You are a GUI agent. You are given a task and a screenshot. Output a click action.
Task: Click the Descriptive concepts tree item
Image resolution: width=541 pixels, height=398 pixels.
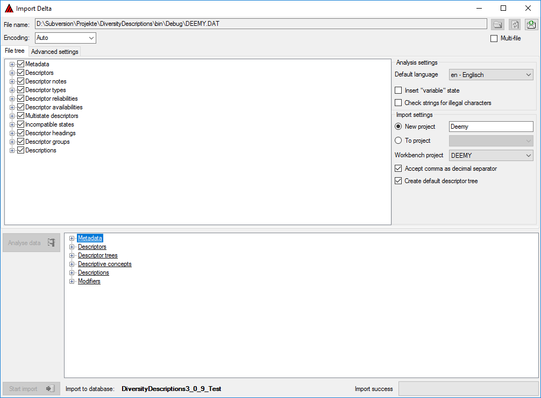point(104,264)
